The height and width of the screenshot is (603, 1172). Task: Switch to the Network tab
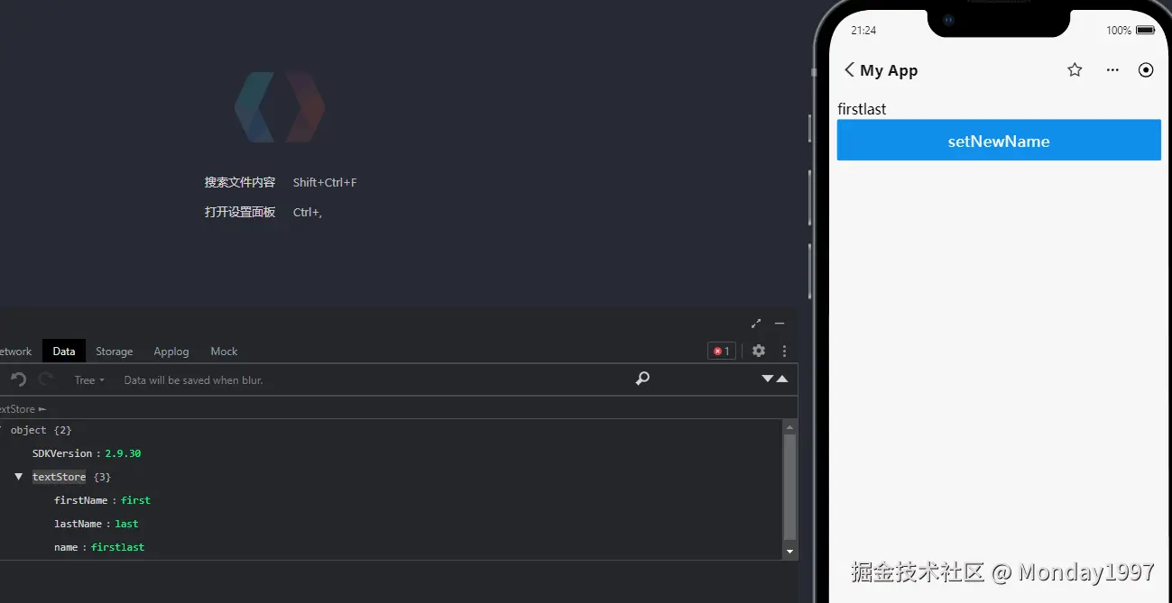click(x=14, y=352)
